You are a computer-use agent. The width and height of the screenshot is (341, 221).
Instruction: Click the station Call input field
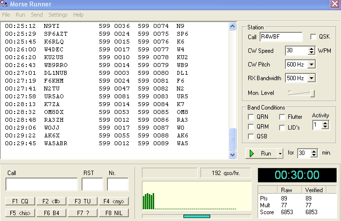[x=281, y=37]
